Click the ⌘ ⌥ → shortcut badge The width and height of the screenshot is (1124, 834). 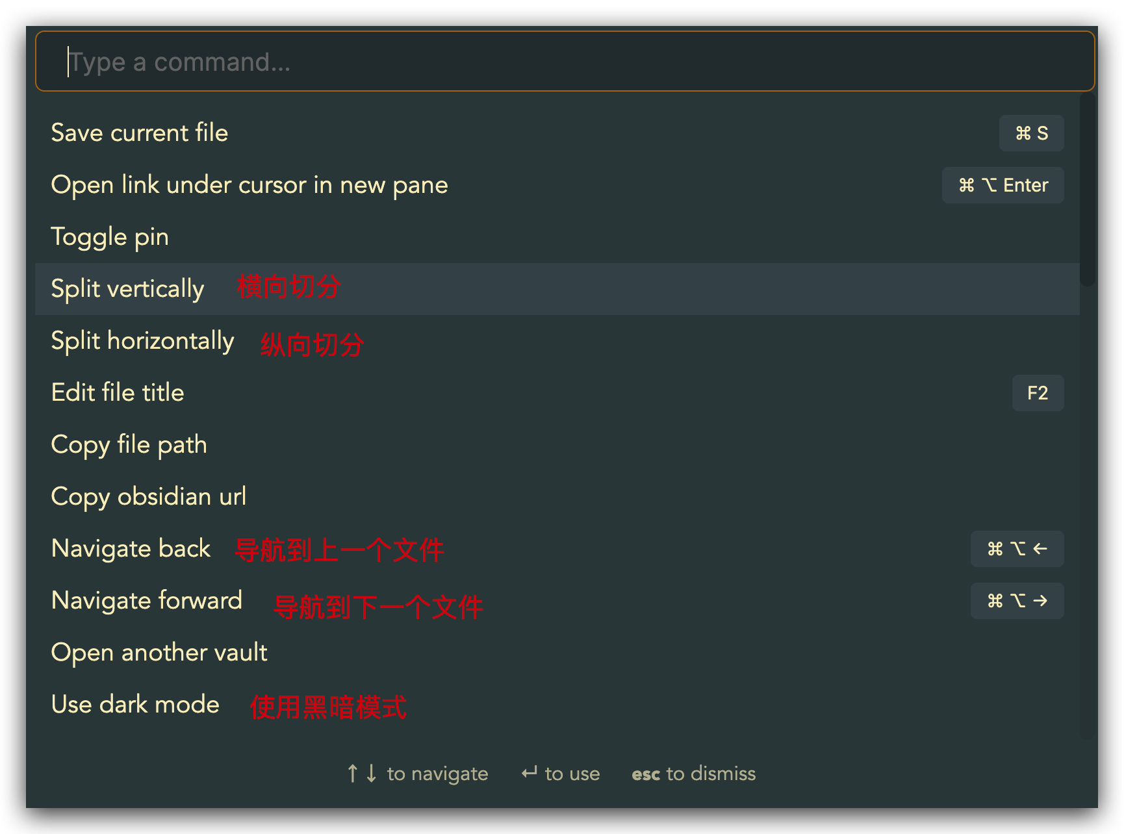pos(1017,601)
